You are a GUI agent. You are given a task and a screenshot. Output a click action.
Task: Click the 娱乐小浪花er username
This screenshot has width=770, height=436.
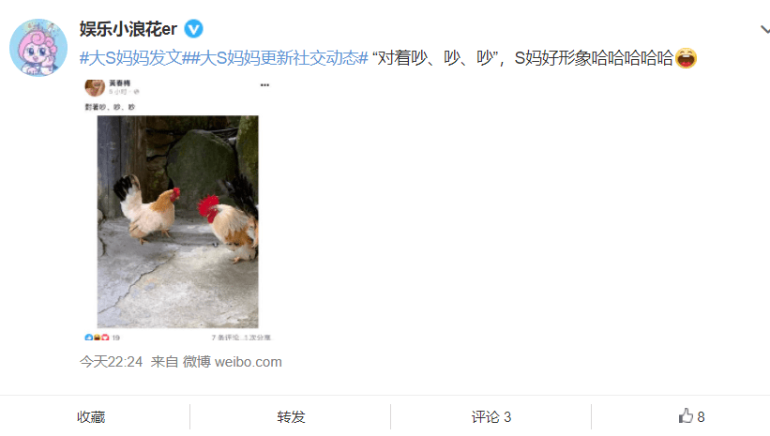click(128, 29)
